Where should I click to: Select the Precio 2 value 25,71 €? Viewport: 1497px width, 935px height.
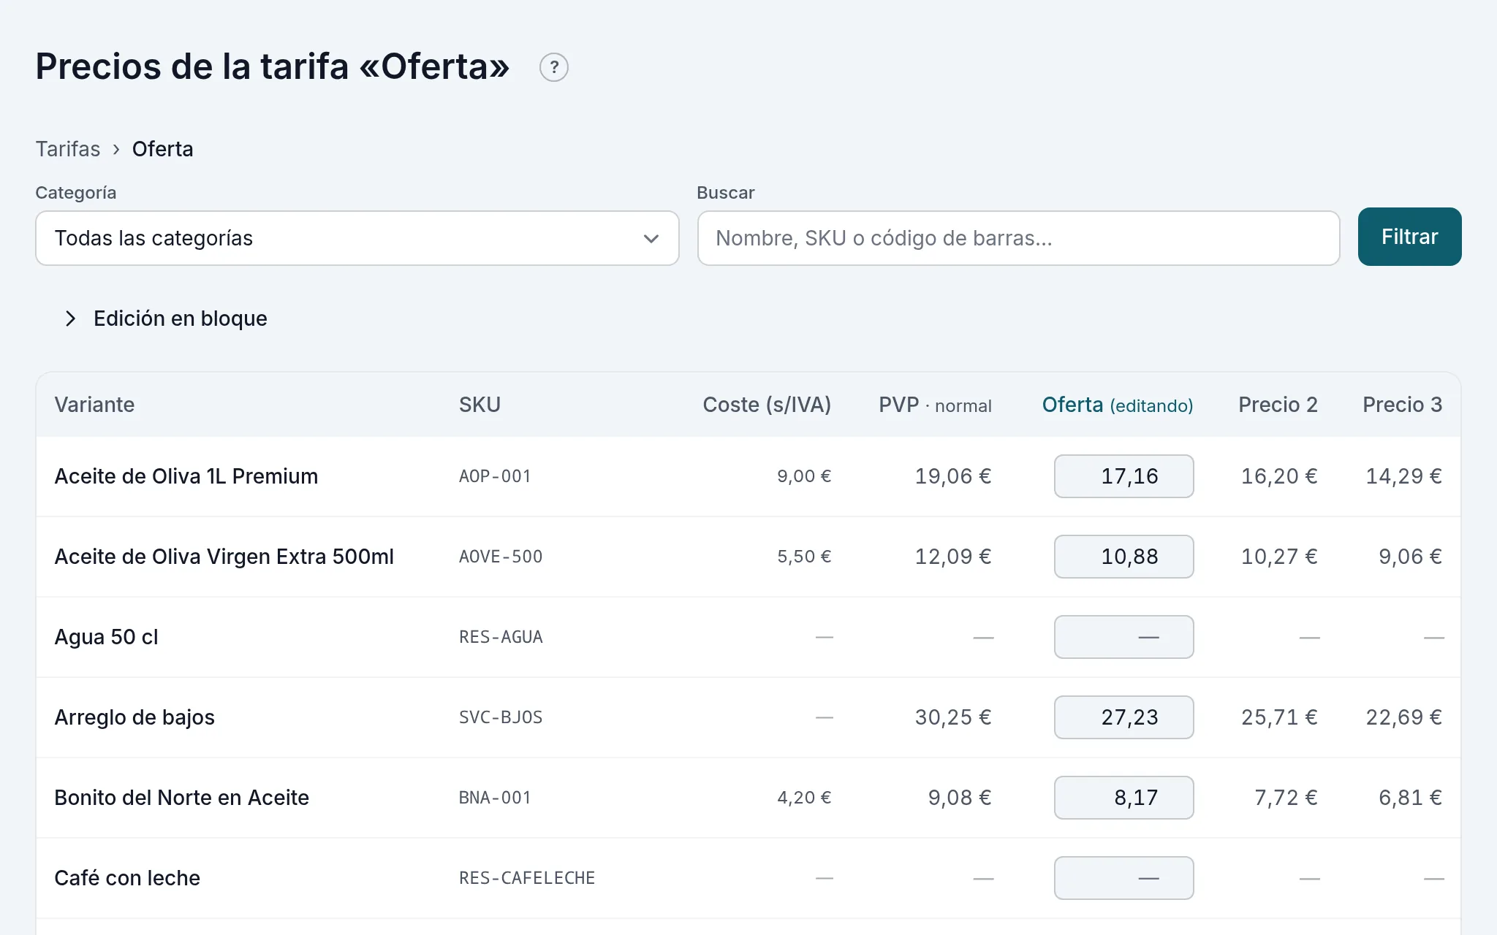(x=1279, y=717)
